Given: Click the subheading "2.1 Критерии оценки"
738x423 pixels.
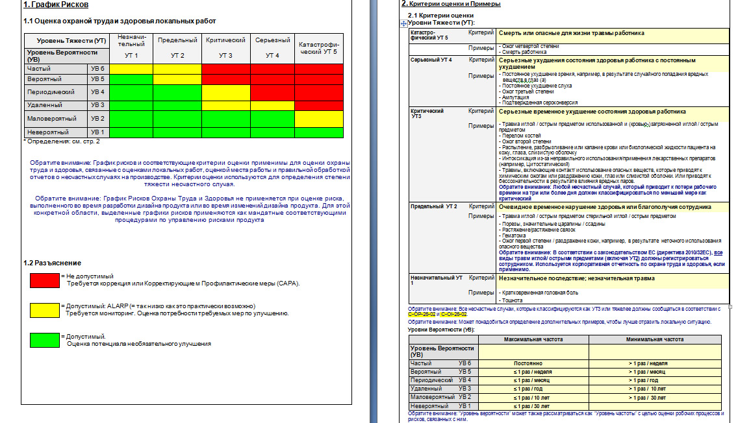Looking at the screenshot, I should (440, 16).
